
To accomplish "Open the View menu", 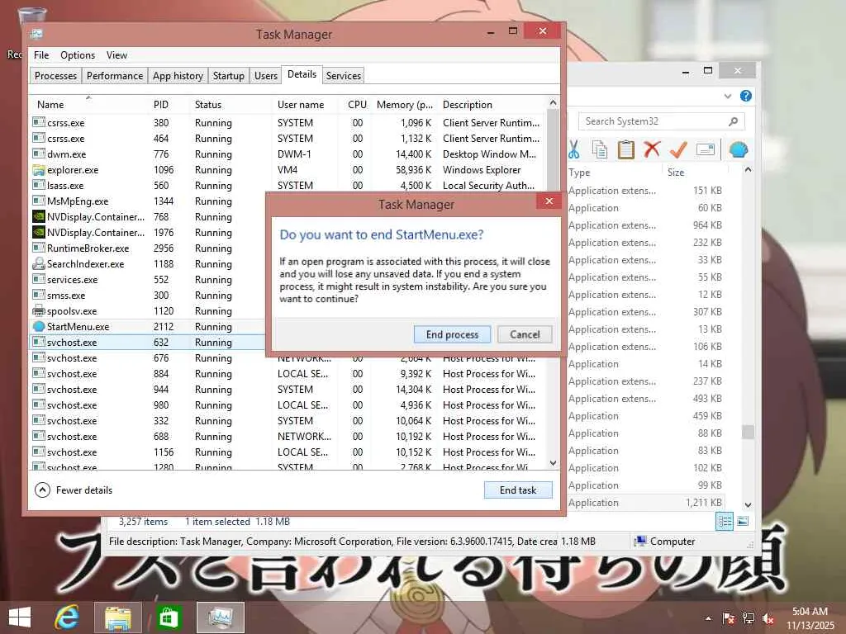I will click(x=116, y=55).
